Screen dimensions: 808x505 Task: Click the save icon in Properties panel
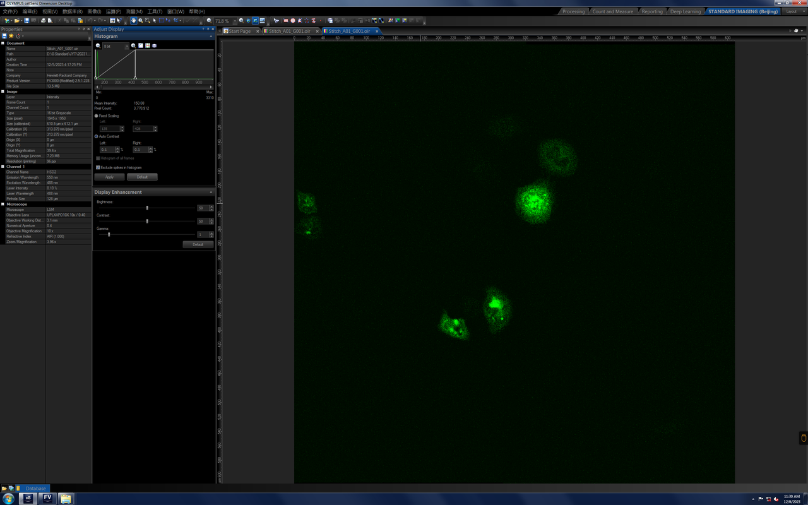point(4,36)
